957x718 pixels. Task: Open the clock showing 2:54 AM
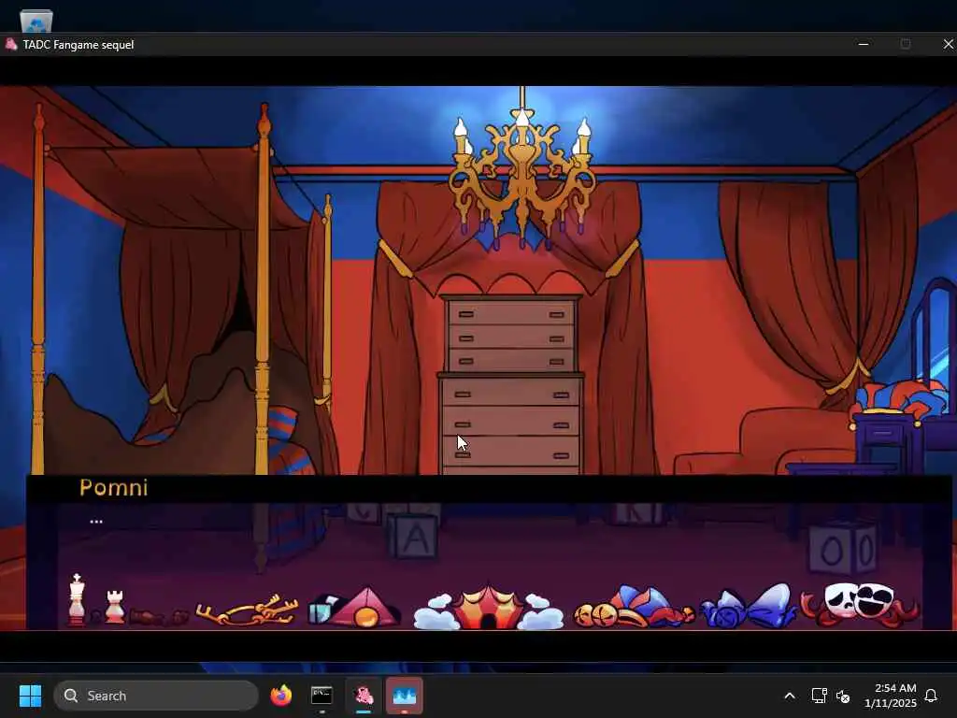[891, 696]
